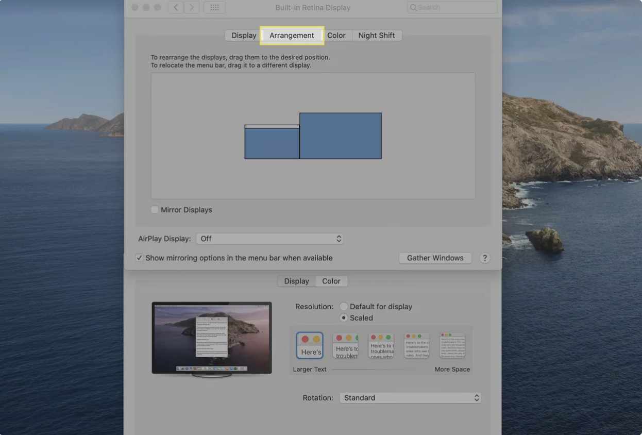Switch to Color tab in lower window
This screenshot has height=435, width=642.
tap(331, 281)
